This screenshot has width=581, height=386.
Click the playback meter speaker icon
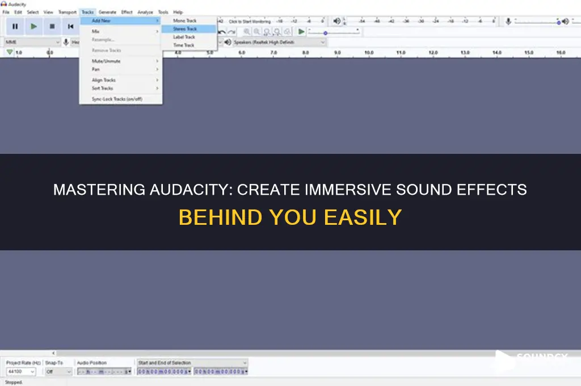(336, 21)
